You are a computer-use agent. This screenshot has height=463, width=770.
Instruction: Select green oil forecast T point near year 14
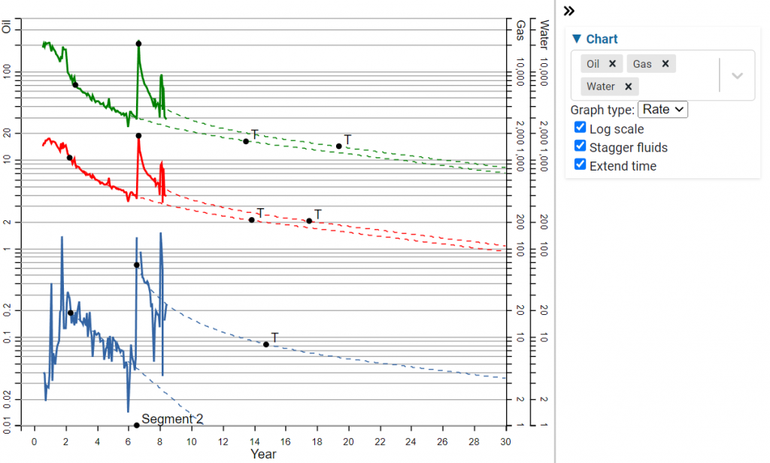[x=246, y=141]
